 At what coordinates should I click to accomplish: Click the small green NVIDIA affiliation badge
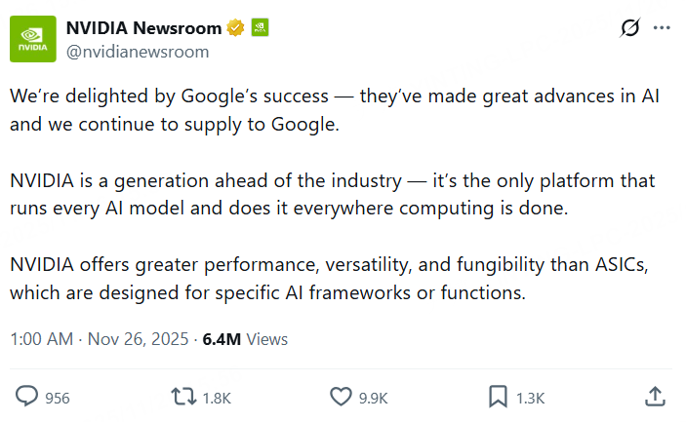(260, 27)
